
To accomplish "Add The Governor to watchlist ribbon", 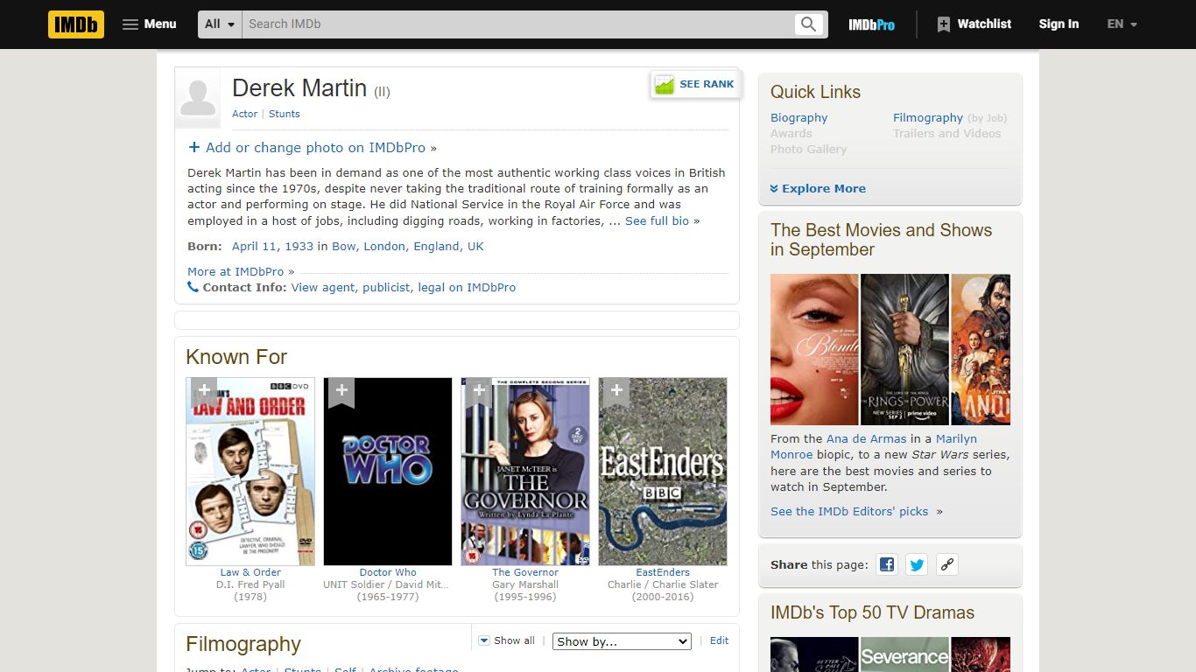I will pos(479,392).
